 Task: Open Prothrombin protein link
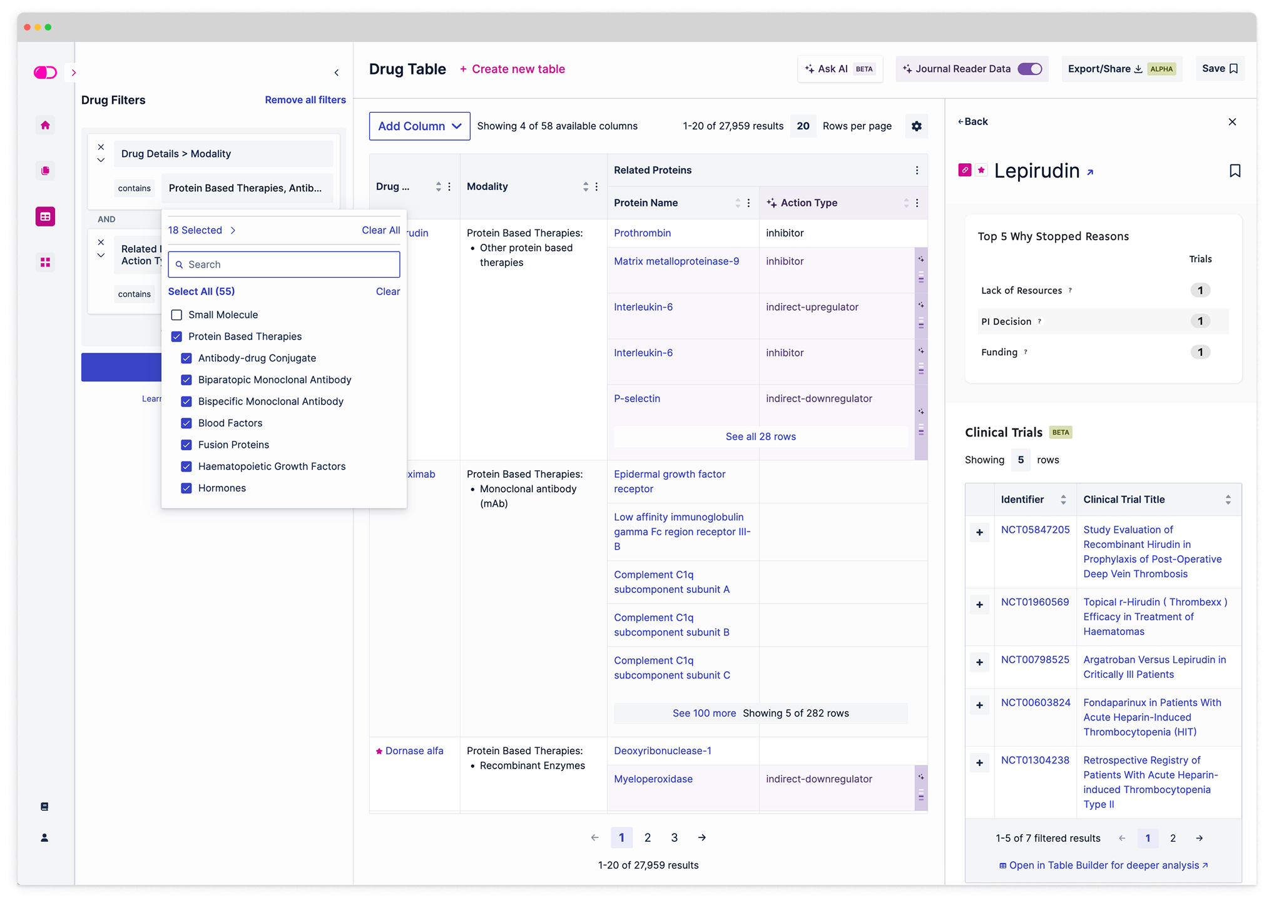[643, 233]
